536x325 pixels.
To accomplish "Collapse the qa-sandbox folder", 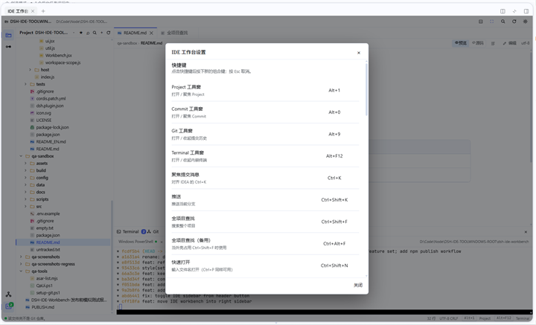I will point(21,156).
